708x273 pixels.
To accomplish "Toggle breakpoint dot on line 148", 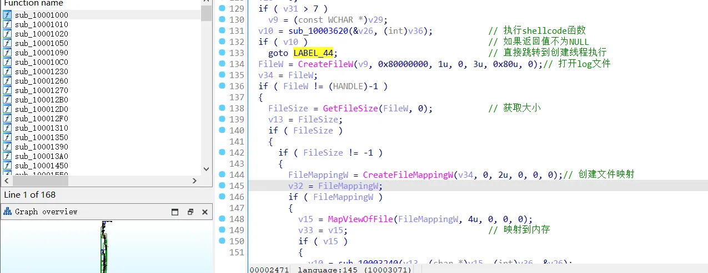I will pos(222,219).
